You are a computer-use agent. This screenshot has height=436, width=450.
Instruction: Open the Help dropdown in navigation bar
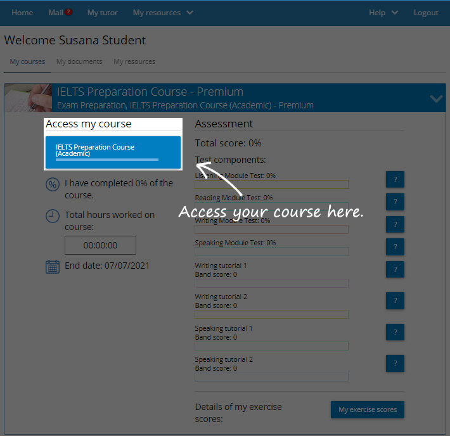click(x=383, y=13)
